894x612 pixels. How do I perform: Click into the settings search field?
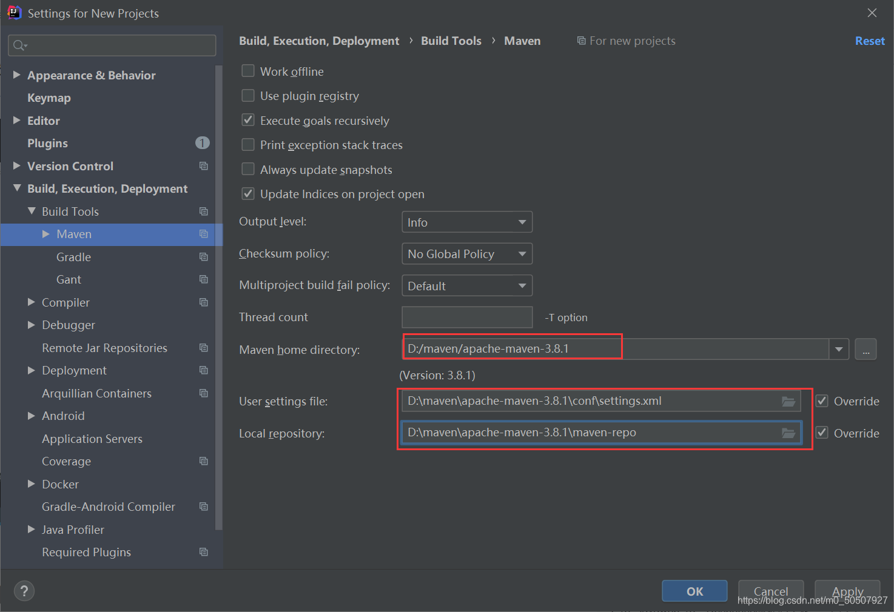(112, 45)
